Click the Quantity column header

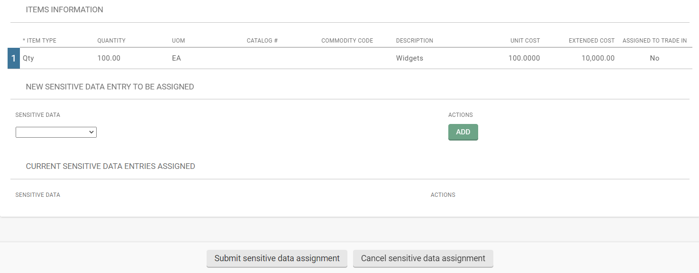point(111,41)
